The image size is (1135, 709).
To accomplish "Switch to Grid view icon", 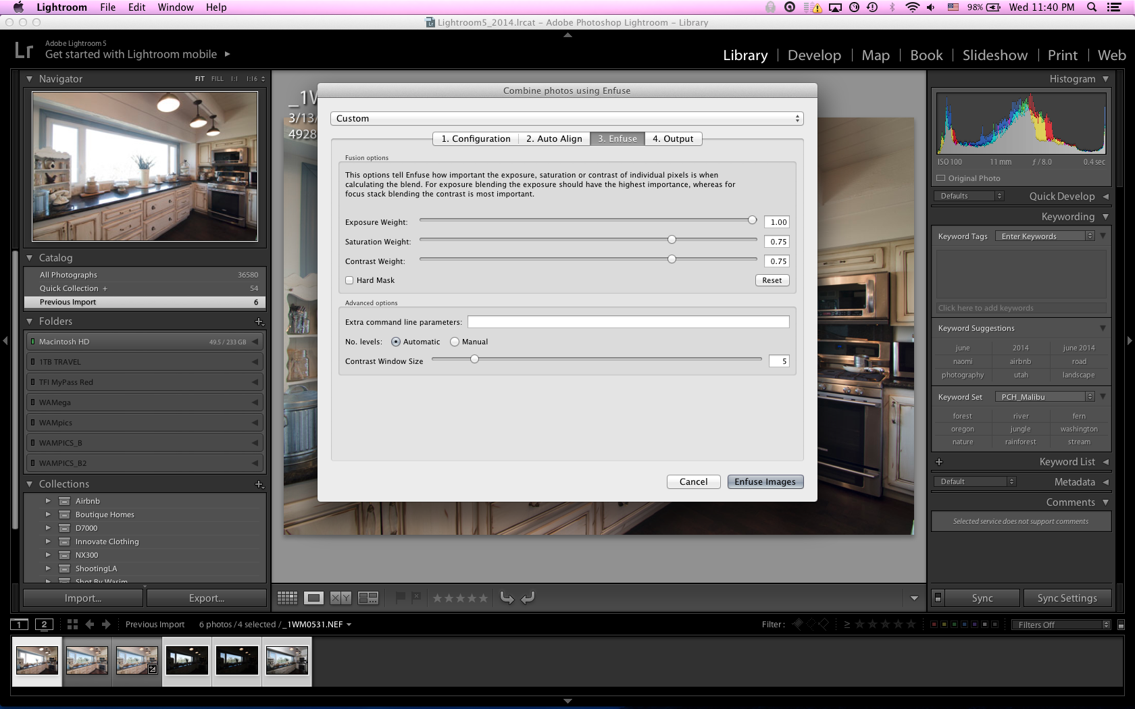I will pos(287,598).
